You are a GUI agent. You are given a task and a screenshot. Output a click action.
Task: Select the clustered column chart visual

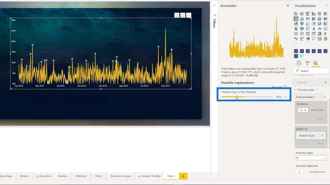(x=313, y=14)
